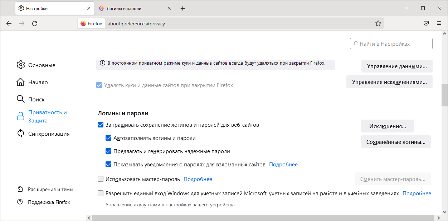Open Расширения и темы puzzle icon
Image resolution: width=448 pixels, height=221 pixels.
pos(20,189)
